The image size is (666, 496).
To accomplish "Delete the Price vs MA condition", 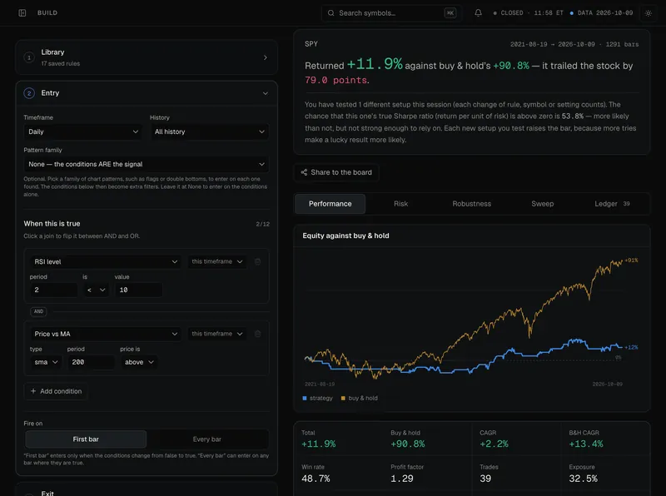I will point(257,334).
